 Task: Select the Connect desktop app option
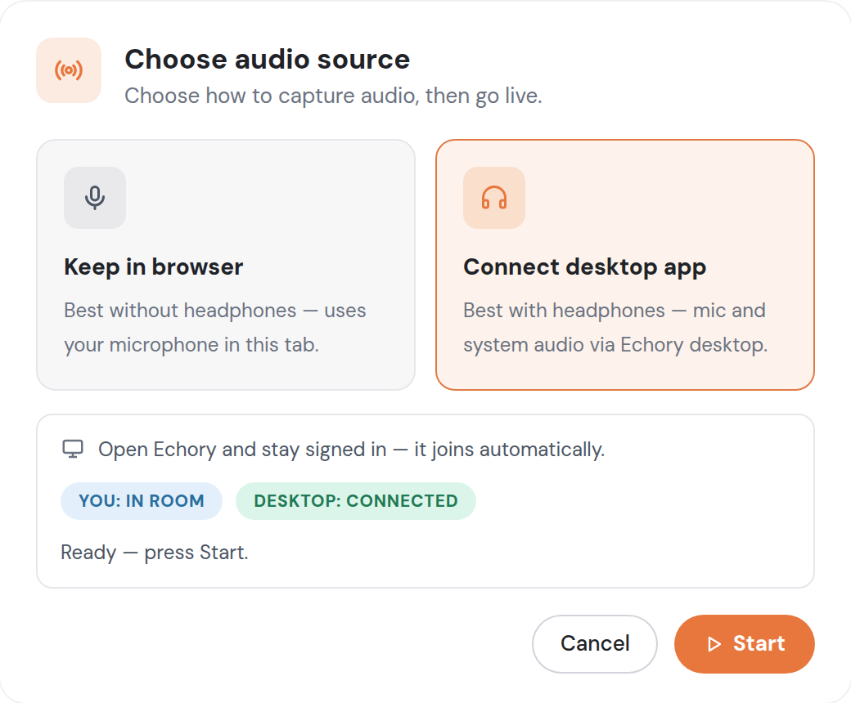[x=624, y=265]
